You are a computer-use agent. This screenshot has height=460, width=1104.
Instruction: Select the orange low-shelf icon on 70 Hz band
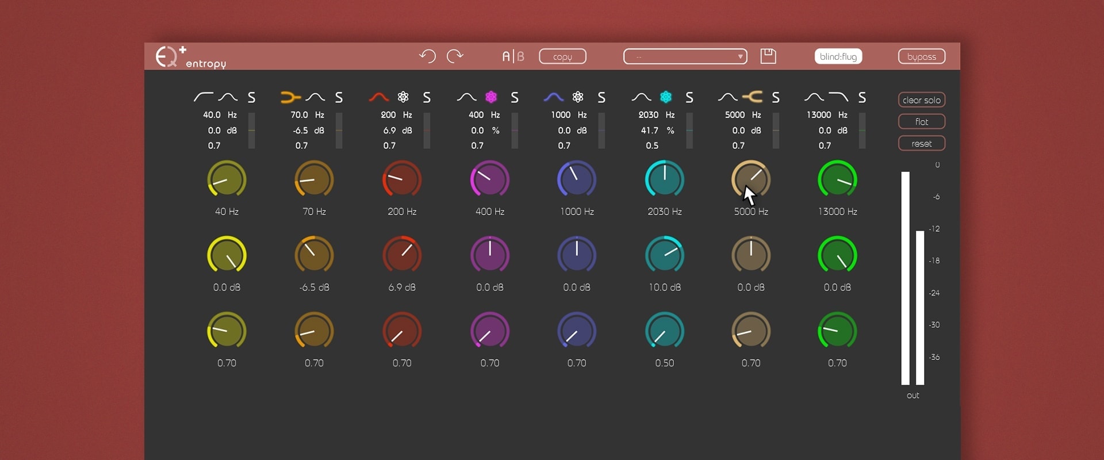point(290,97)
